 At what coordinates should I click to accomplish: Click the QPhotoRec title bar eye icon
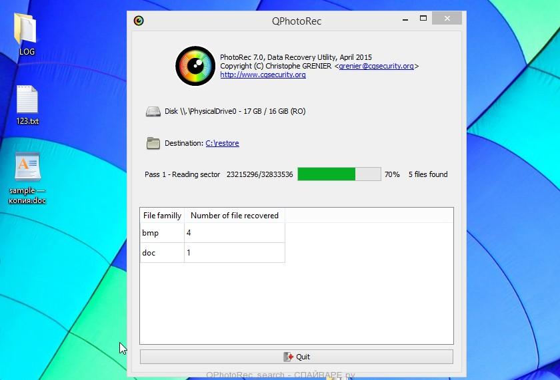[x=139, y=21]
